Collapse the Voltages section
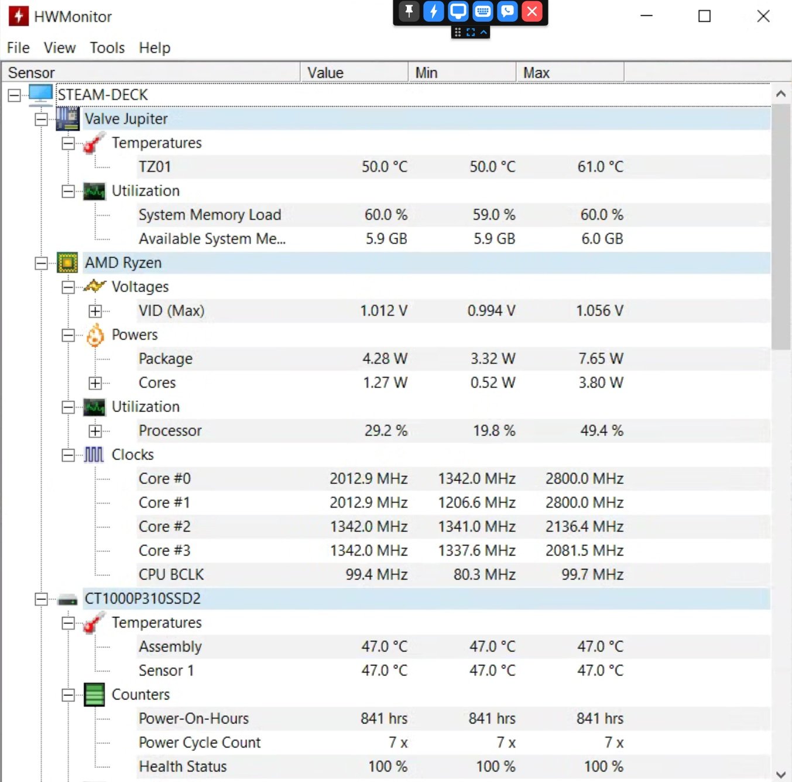This screenshot has height=782, width=792. pyautogui.click(x=68, y=287)
